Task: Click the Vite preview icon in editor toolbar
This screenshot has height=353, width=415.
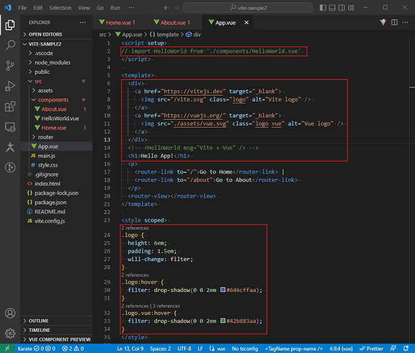Action: pos(383,22)
